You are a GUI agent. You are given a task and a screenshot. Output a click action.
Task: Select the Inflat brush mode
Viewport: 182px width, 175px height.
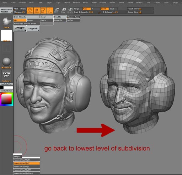click(74, 20)
